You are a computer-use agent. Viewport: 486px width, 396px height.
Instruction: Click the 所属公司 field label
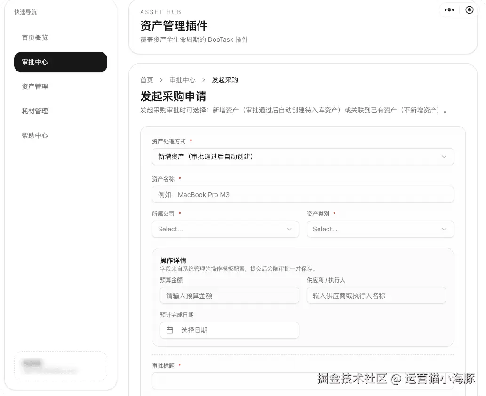[x=163, y=214]
